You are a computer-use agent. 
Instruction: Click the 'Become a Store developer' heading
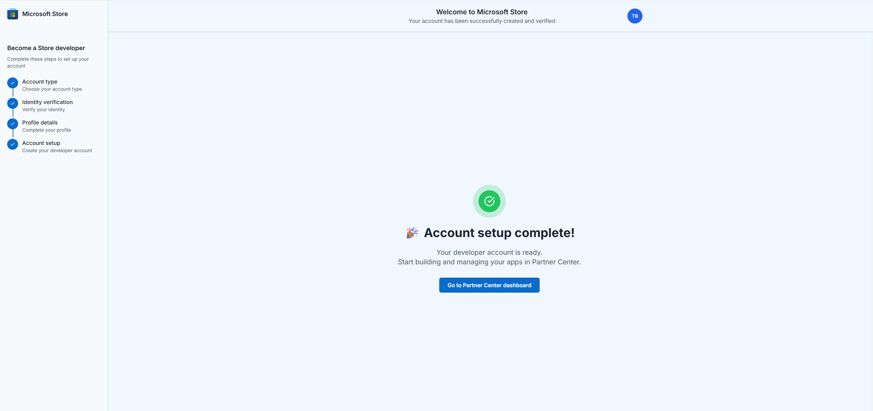tap(46, 48)
